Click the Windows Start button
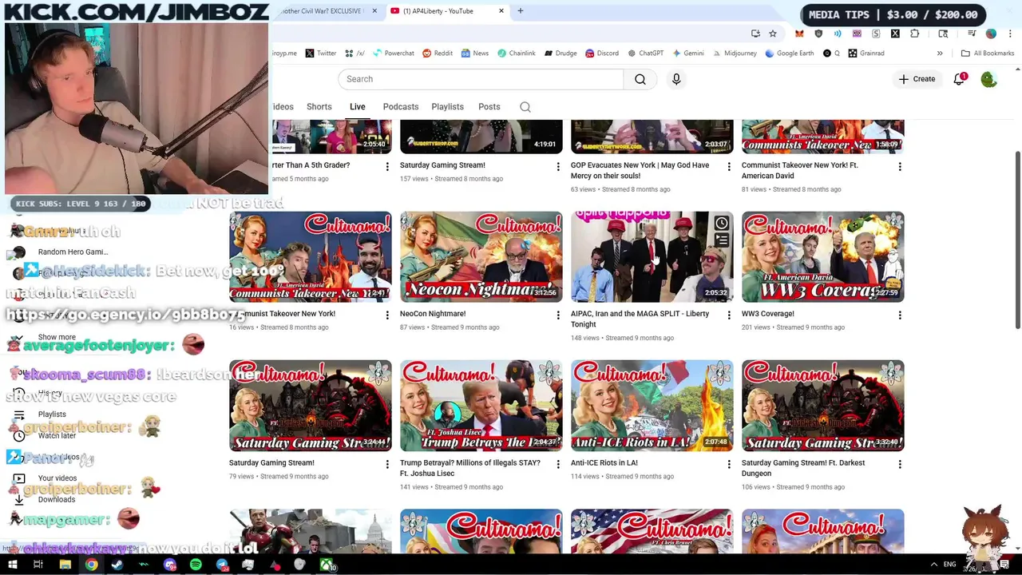 pyautogui.click(x=13, y=565)
